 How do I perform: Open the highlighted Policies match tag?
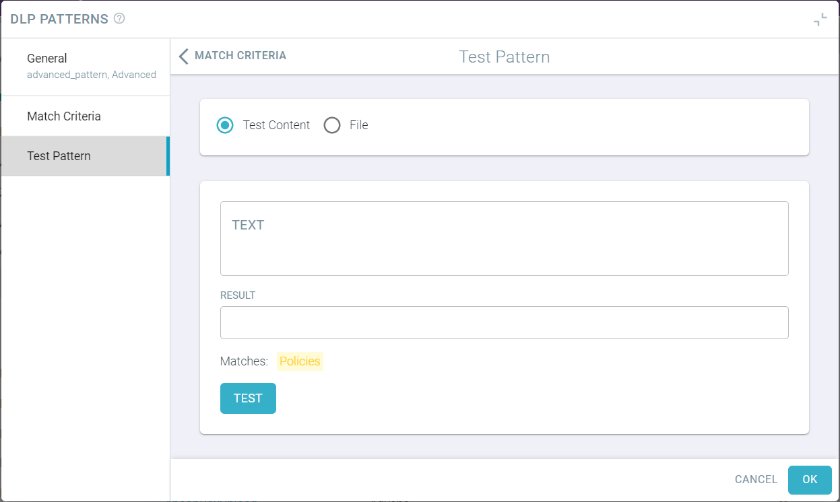300,361
